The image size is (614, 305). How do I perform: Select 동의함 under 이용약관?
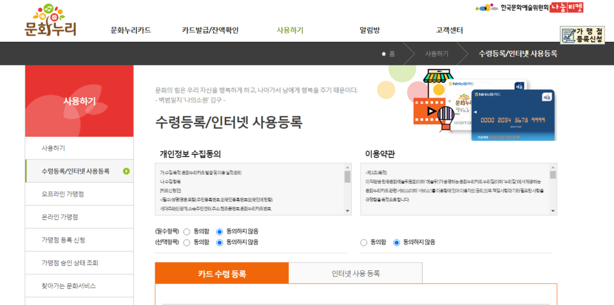pos(363,243)
